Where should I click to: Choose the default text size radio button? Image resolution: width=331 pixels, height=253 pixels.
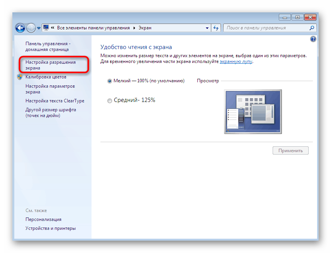[x=109, y=81]
